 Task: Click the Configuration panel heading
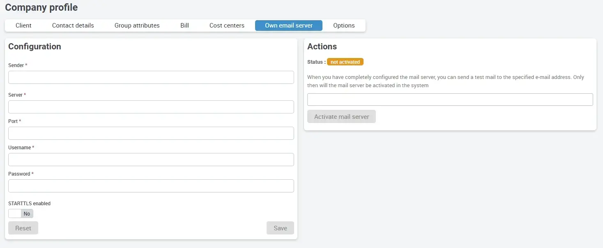(x=35, y=46)
